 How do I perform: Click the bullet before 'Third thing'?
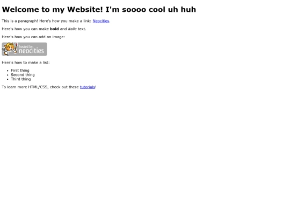[x=8, y=79]
